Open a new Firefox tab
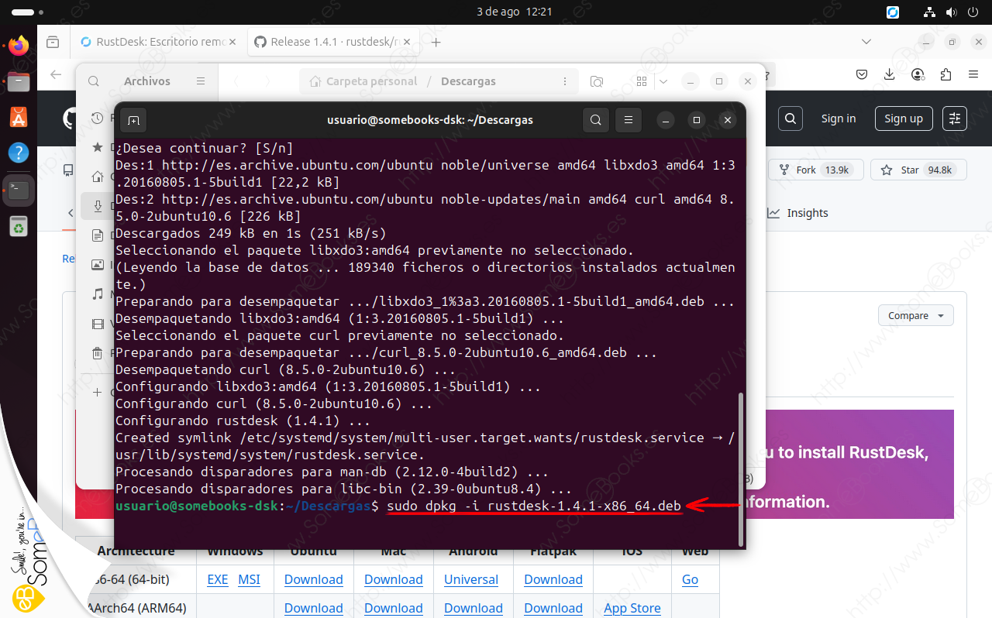This screenshot has height=618, width=992. coord(436,42)
